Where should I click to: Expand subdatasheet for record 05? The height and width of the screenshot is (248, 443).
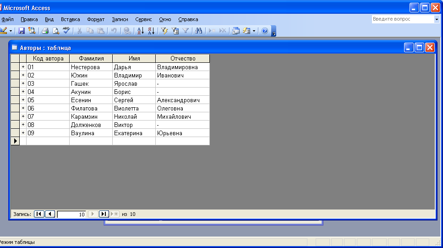point(23,99)
